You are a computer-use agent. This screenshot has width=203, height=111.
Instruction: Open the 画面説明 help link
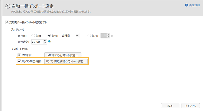[194, 5]
